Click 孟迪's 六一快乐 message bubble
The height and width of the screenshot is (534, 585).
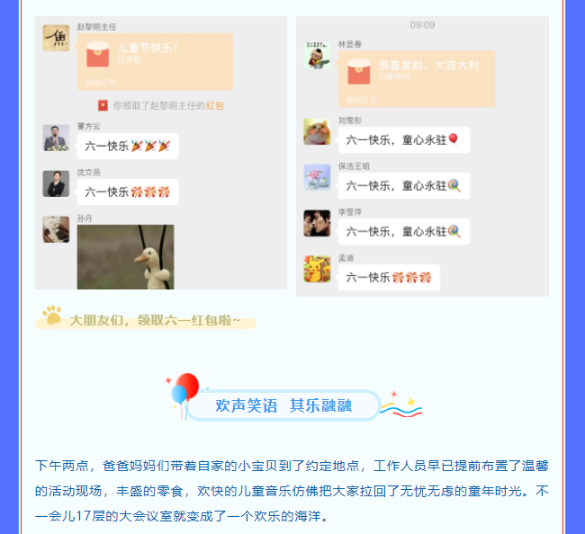[389, 277]
